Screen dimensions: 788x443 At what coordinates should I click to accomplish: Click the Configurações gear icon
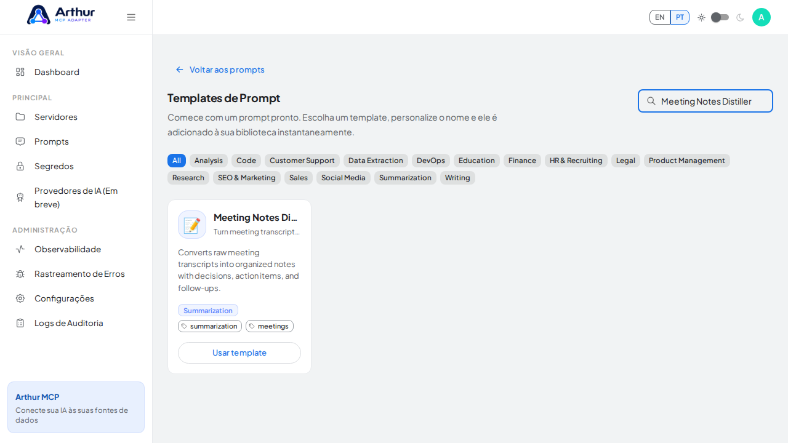[x=20, y=298]
